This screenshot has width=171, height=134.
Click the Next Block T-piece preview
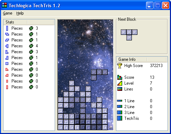pyautogui.click(x=129, y=35)
